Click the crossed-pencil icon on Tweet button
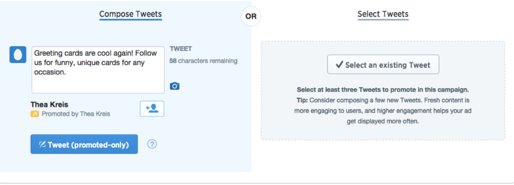 [x=42, y=144]
